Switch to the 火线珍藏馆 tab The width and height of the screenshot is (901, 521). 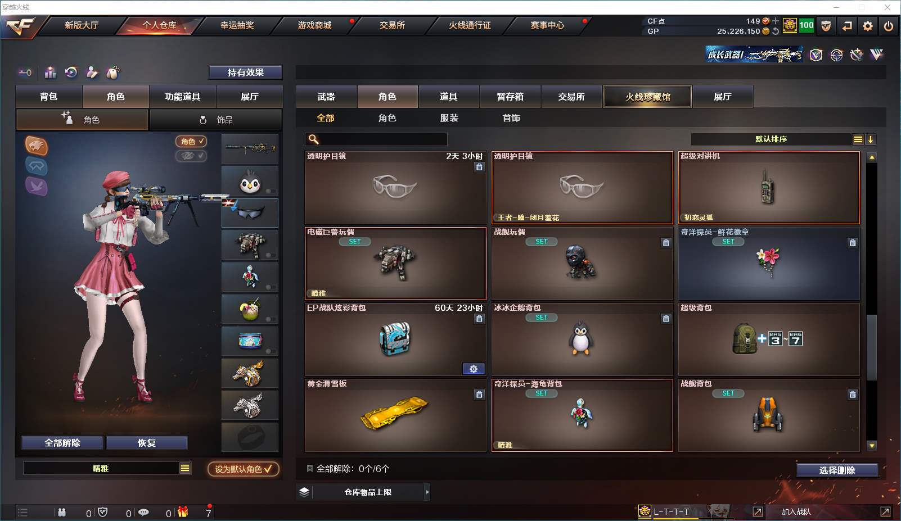pos(648,97)
